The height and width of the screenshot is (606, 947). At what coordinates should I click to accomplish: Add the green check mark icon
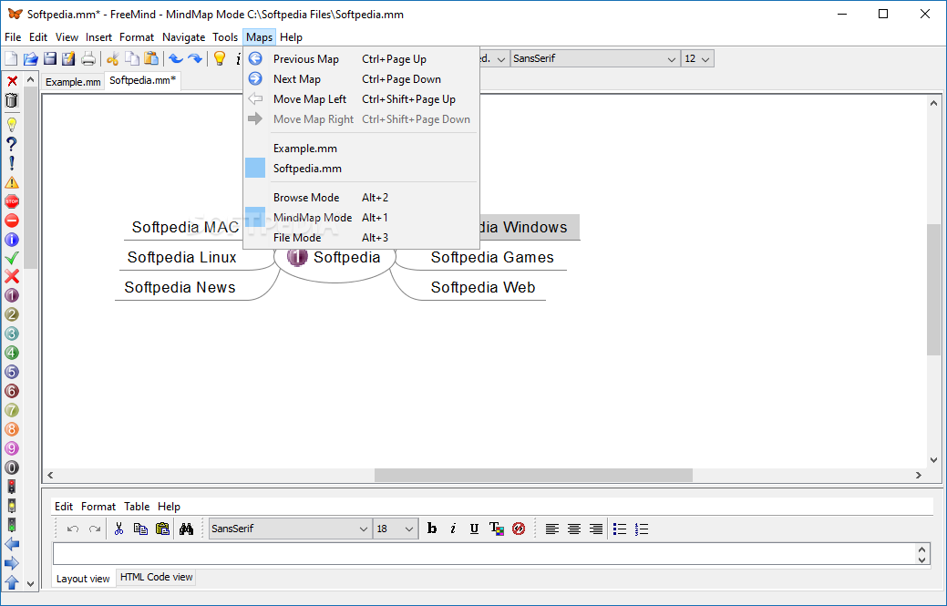coord(12,258)
